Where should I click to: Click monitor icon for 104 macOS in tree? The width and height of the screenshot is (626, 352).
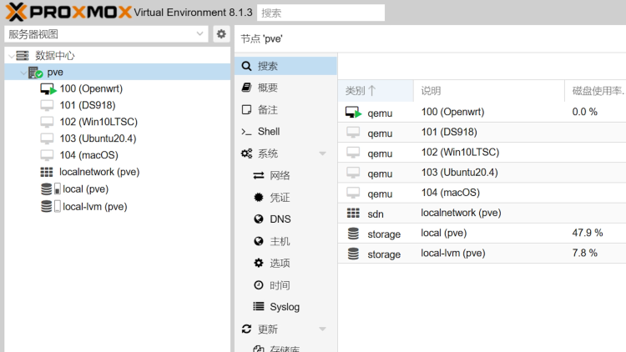(x=47, y=155)
